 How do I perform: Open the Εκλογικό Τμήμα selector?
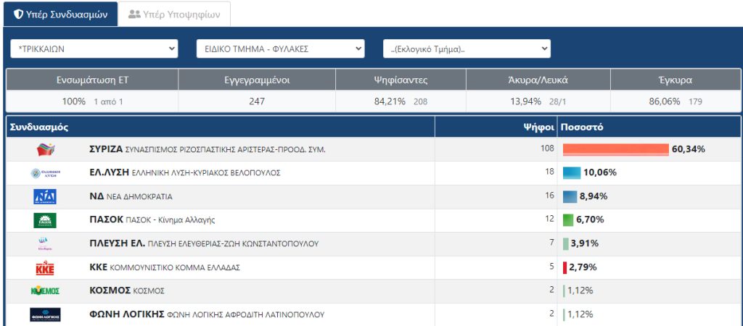pos(467,49)
